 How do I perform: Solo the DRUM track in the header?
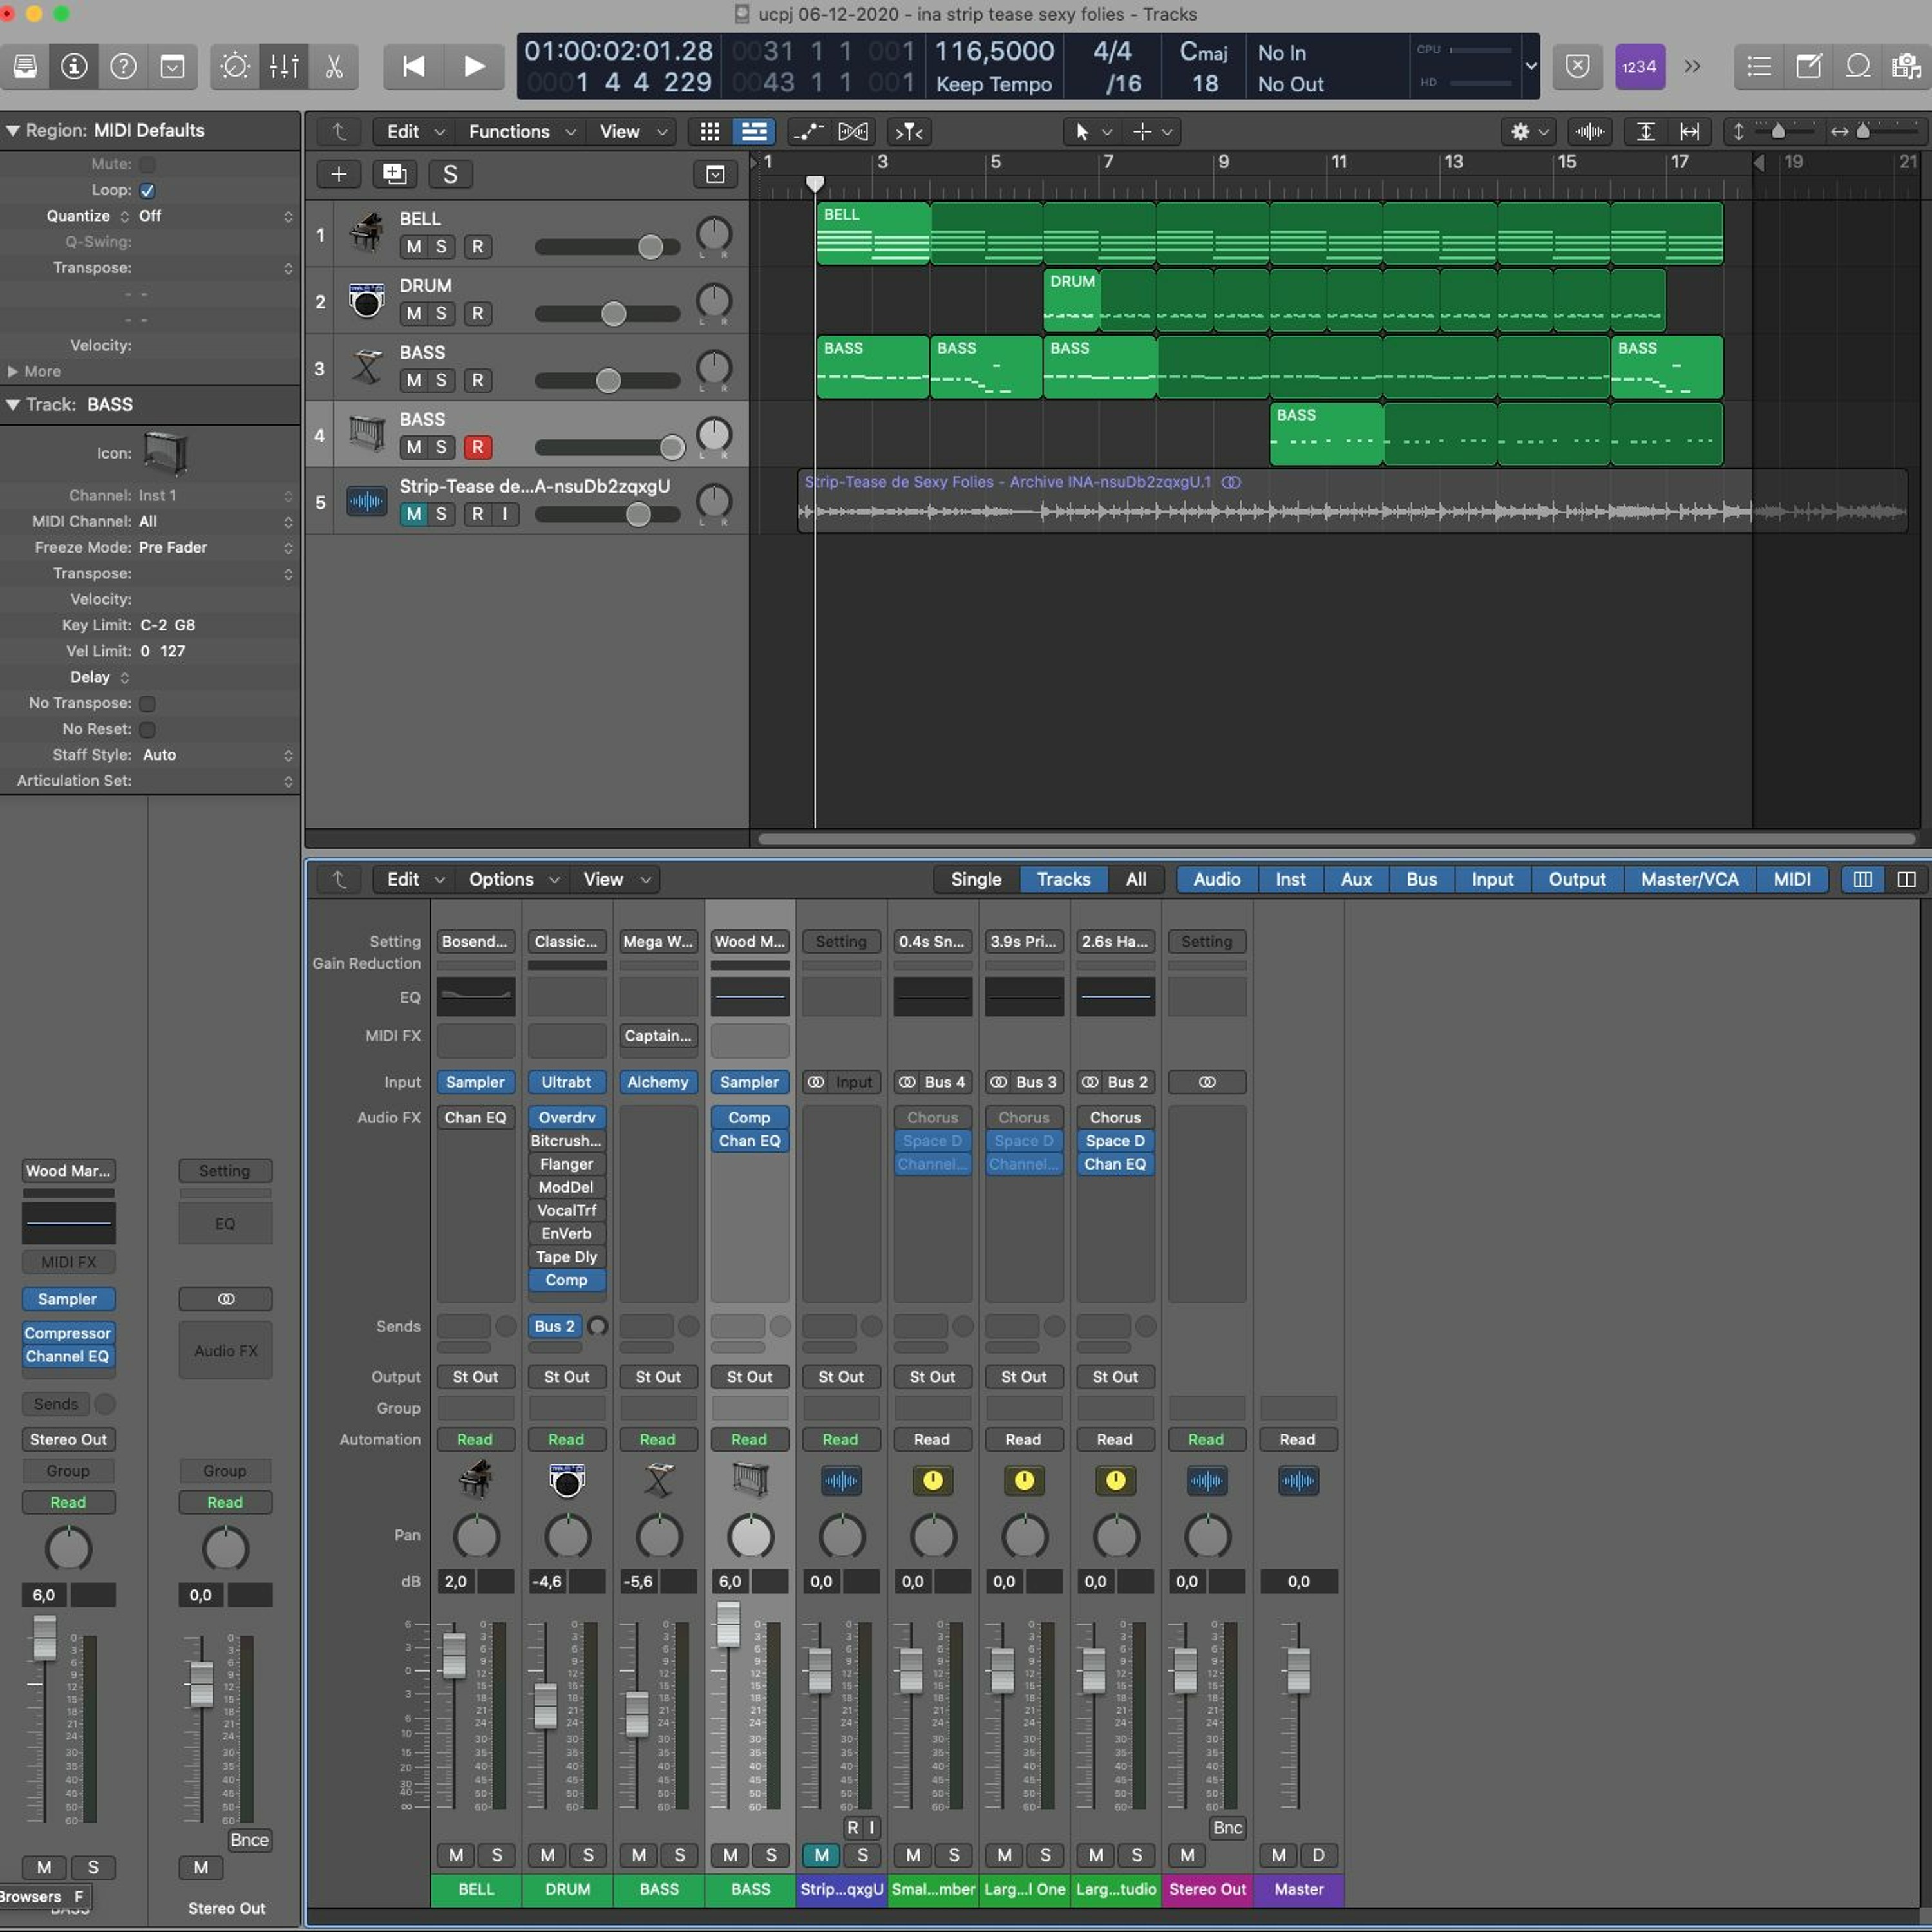pos(441,313)
